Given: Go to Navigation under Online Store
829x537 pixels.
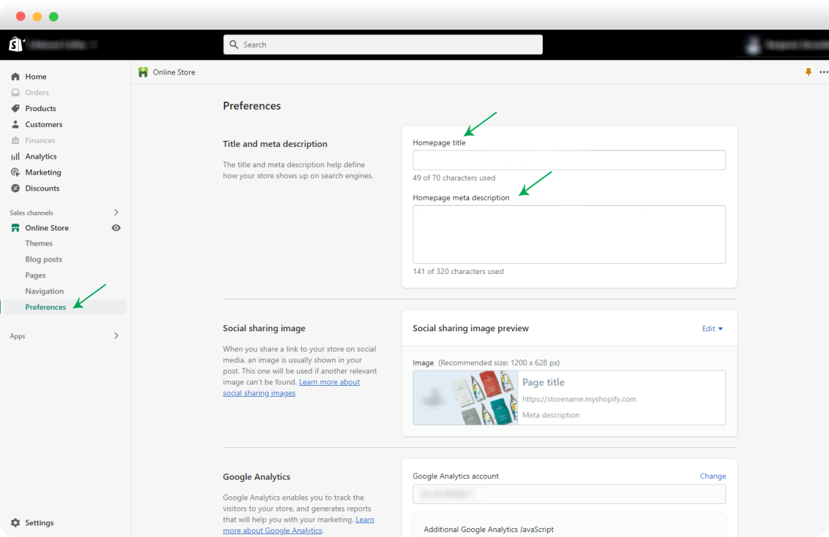Looking at the screenshot, I should click(x=44, y=291).
